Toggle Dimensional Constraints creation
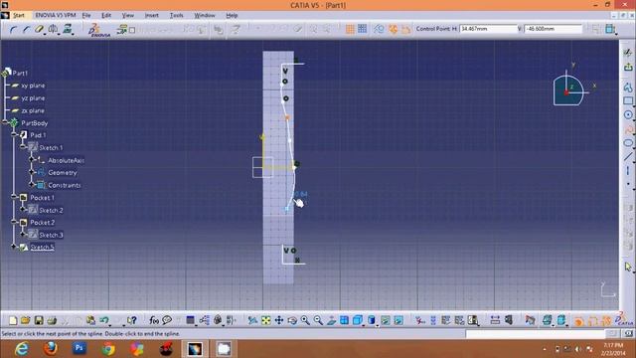Viewport: 636px width, 358px height. (405, 29)
